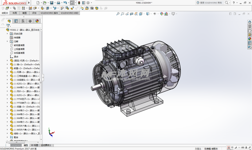This screenshot has width=252, height=150.
Task: Open the ConfigurationManager tab icon
Action: pos(23,21)
